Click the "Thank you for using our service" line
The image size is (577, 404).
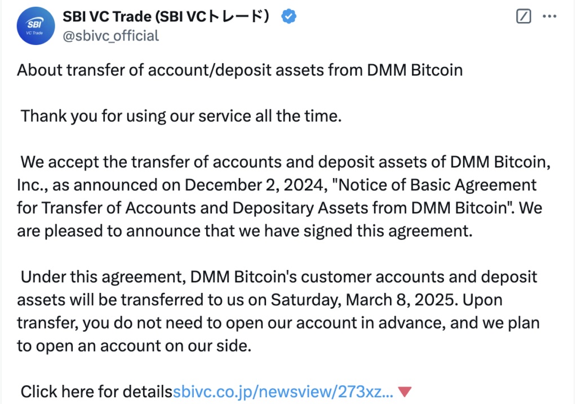[181, 117]
